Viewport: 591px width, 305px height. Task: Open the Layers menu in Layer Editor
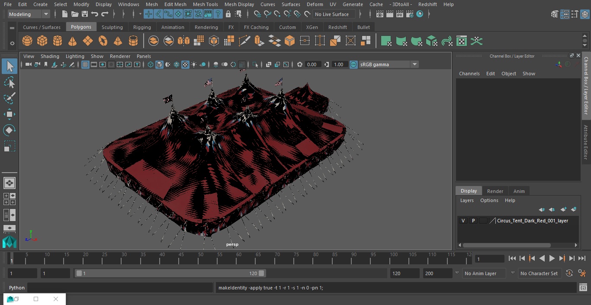click(x=467, y=200)
